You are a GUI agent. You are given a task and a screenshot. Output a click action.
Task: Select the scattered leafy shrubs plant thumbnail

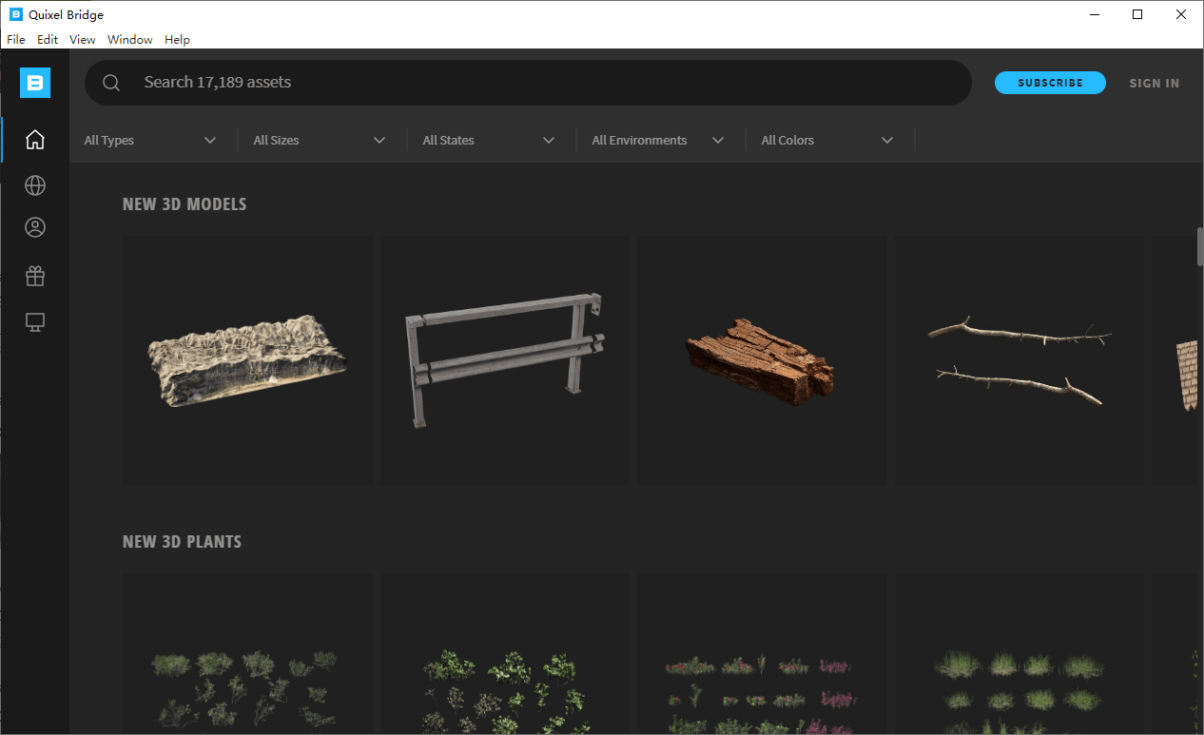247,653
